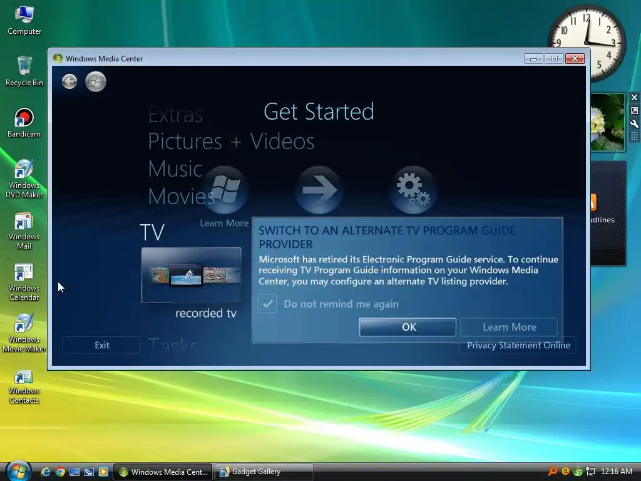Click the 'recorded tv' label

(x=205, y=313)
